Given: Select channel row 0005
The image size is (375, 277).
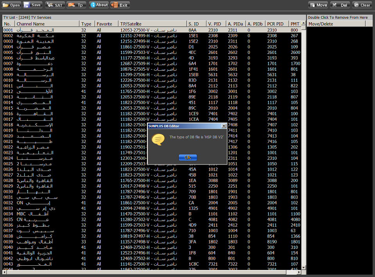Looking at the screenshot, I should pos(152,52).
